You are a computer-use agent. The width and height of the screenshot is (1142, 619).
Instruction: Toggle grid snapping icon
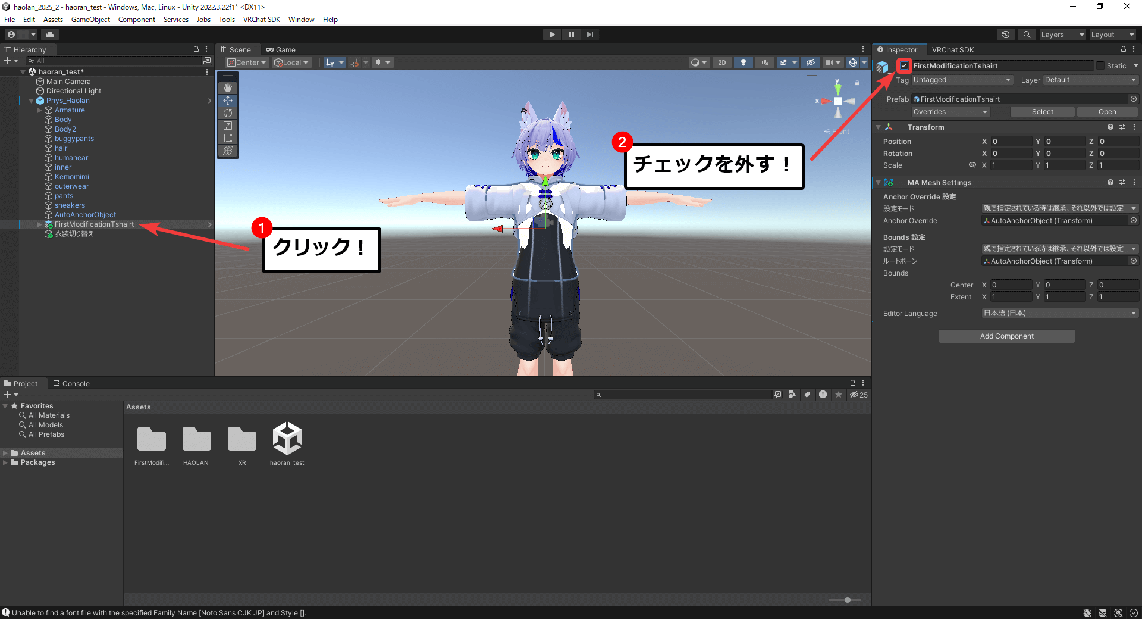point(354,62)
